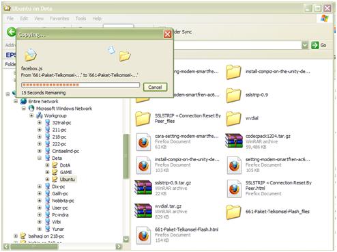337x252 pixels.
Task: Open the Tools menu
Action: tap(80, 18)
